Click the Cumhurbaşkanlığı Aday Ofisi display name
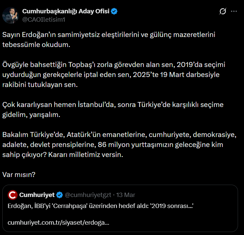This screenshot has width=244, height=235. pyautogui.click(x=66, y=12)
